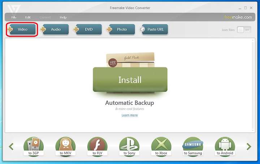Select the to Xbox preset

pos(161,147)
